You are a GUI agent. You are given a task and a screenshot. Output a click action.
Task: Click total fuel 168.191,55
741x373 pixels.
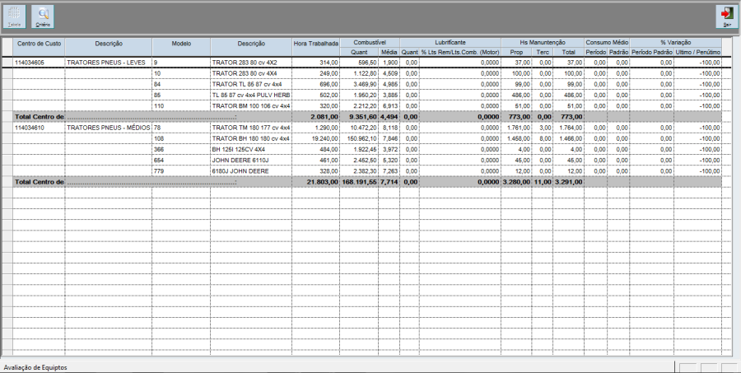coord(360,182)
